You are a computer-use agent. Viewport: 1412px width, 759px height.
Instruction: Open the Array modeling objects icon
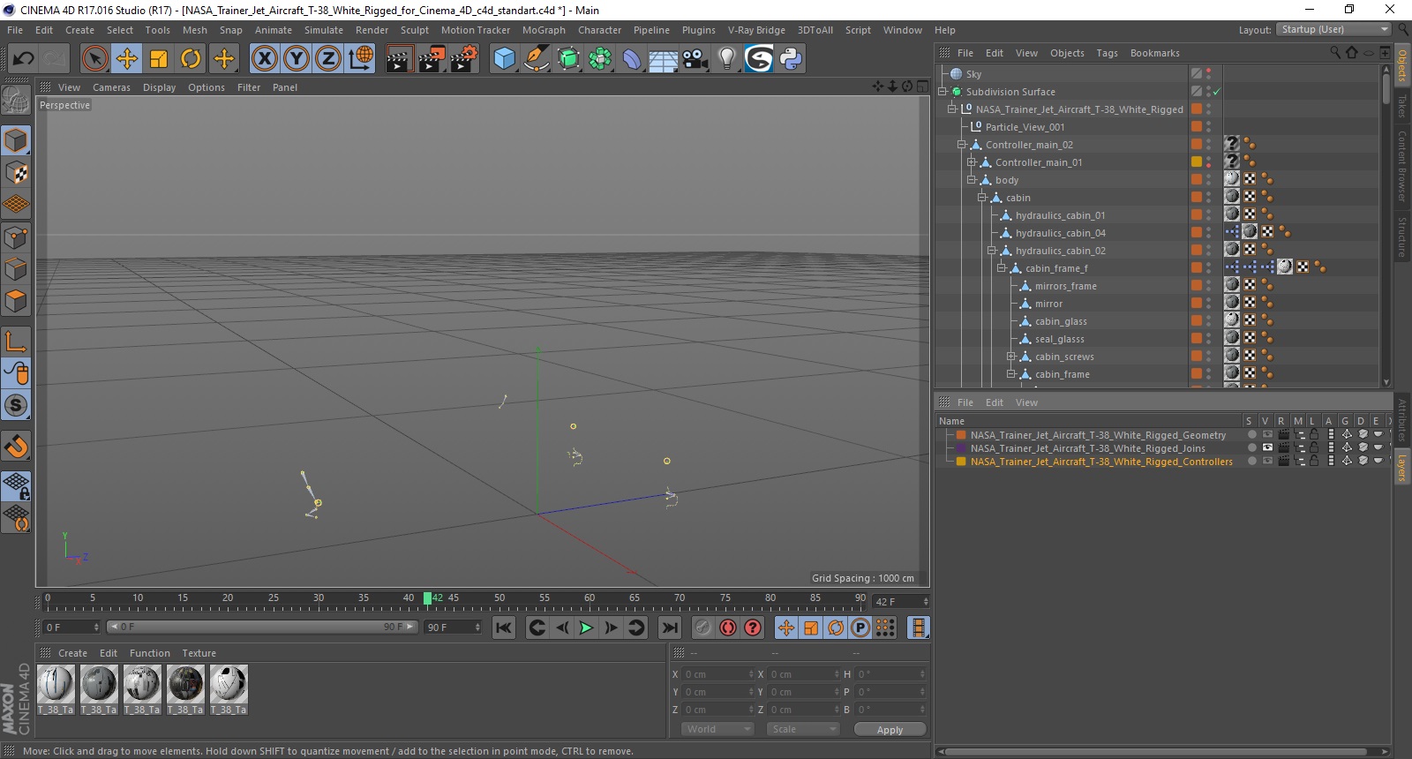coord(600,59)
